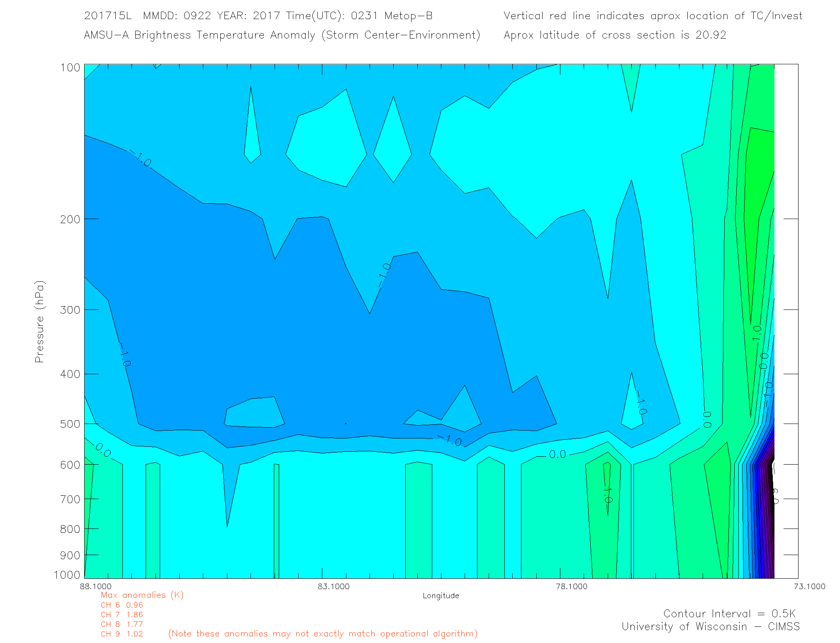Click the 1000 hPa pressure axis label
The image size is (840, 643).
[x=67, y=575]
